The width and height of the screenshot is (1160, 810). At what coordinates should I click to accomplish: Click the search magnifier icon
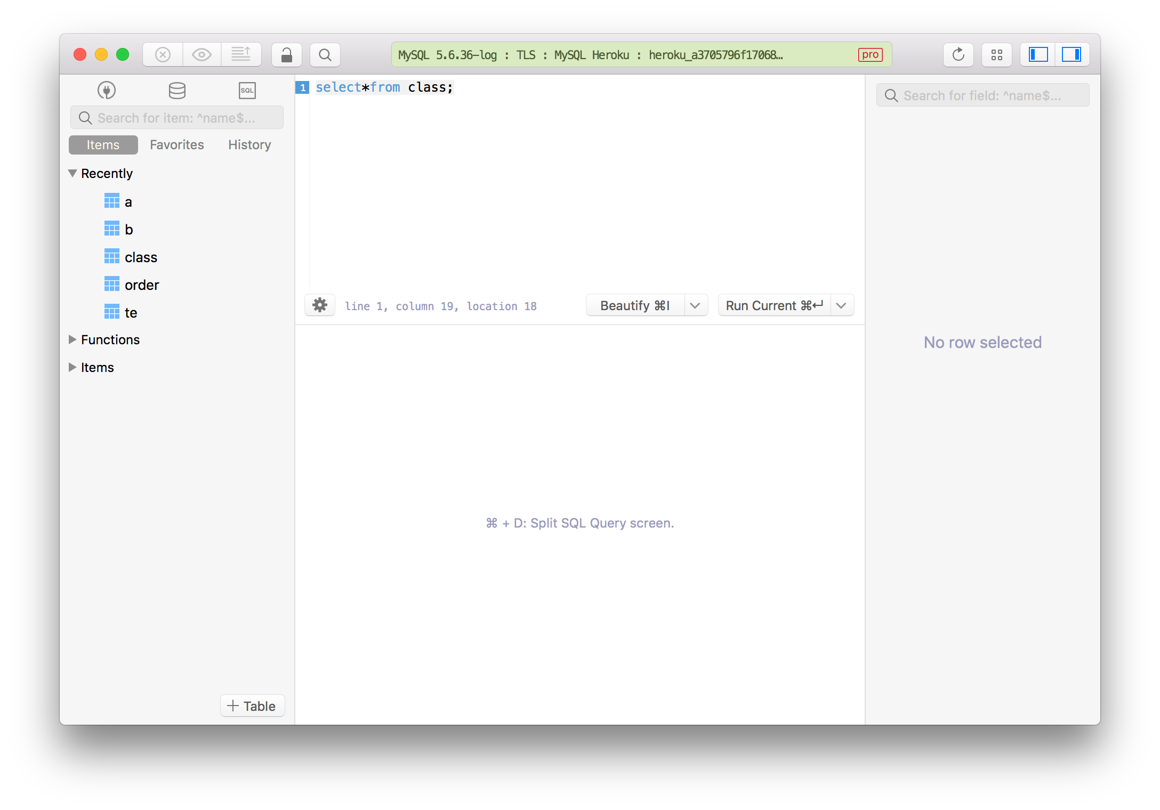[325, 55]
